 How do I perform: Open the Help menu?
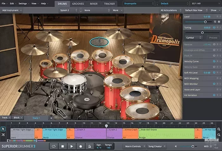44,3
